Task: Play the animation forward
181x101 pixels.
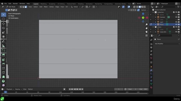Action: (77, 89)
